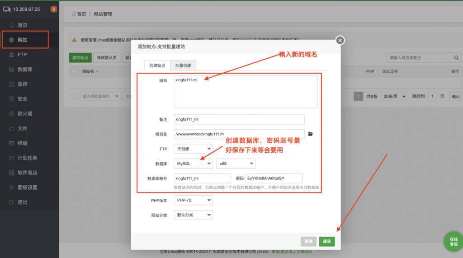
Task: Open the 网站分类 默认分类 dropdown
Action: point(193,215)
